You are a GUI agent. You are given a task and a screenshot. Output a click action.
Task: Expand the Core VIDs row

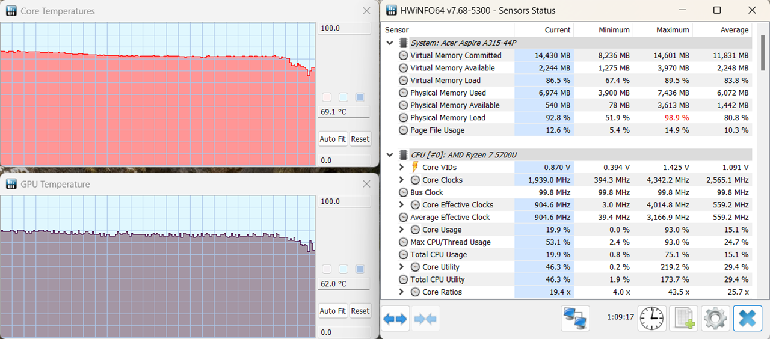pyautogui.click(x=402, y=167)
